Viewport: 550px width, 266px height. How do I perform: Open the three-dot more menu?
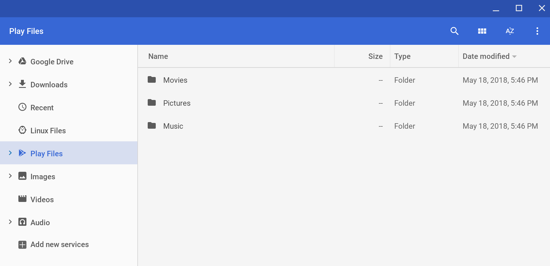537,31
